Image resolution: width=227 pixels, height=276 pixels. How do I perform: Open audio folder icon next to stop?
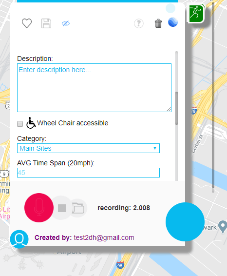coord(78,208)
